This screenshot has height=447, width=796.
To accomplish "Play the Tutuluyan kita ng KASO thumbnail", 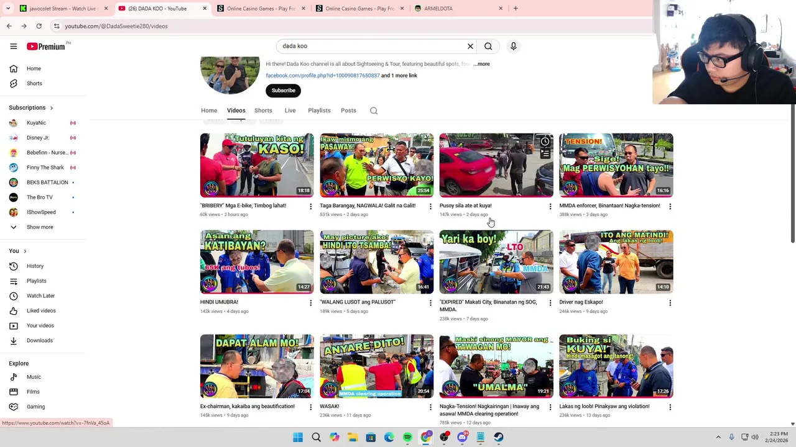I will click(x=257, y=165).
